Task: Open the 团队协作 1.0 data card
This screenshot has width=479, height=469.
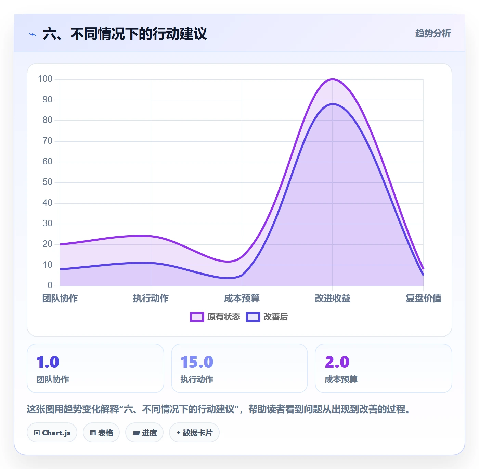Action: (x=95, y=368)
